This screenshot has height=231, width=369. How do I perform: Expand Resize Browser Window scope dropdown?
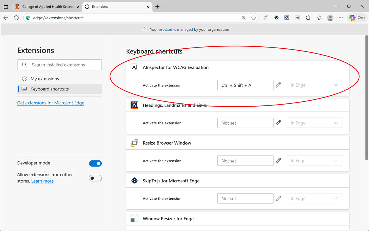315,161
